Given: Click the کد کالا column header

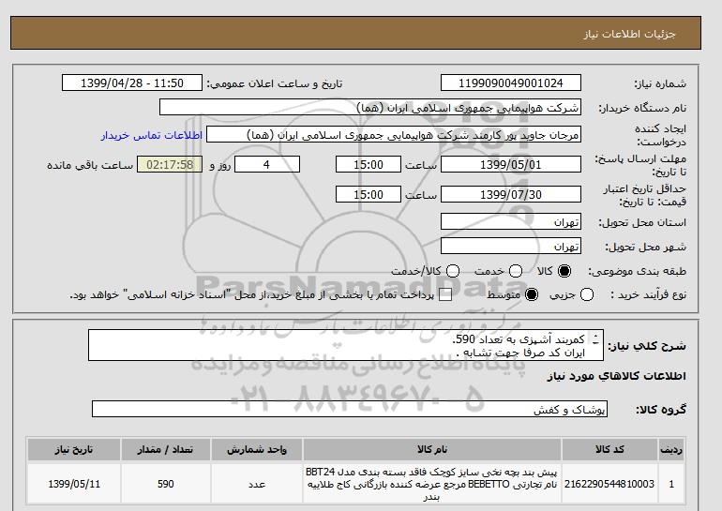Looking at the screenshot, I should [609, 449].
